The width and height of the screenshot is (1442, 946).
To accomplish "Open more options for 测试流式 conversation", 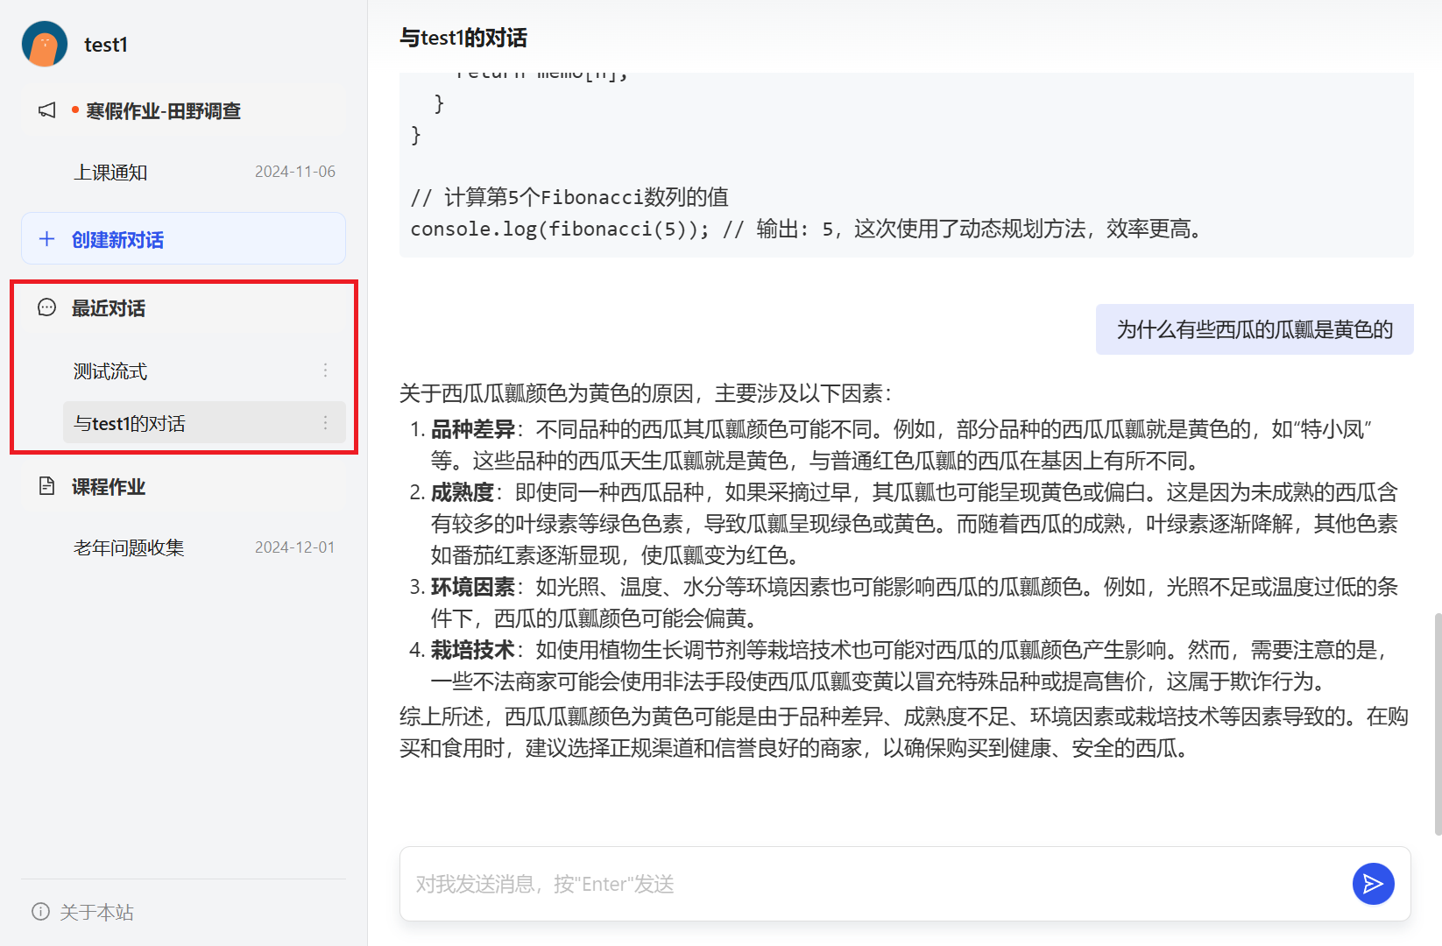I will pos(325,371).
